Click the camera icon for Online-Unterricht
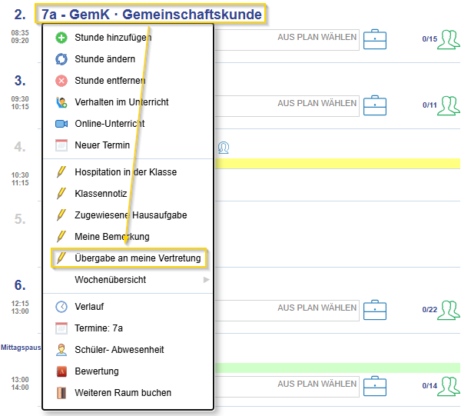471x416 pixels. click(61, 124)
